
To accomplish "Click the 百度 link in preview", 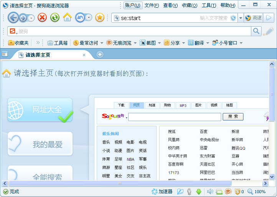I will click(203, 132).
